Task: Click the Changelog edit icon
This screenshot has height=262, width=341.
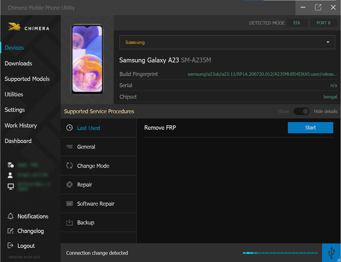Action: (11, 231)
